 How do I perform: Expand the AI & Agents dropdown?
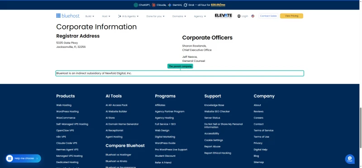click(x=129, y=16)
